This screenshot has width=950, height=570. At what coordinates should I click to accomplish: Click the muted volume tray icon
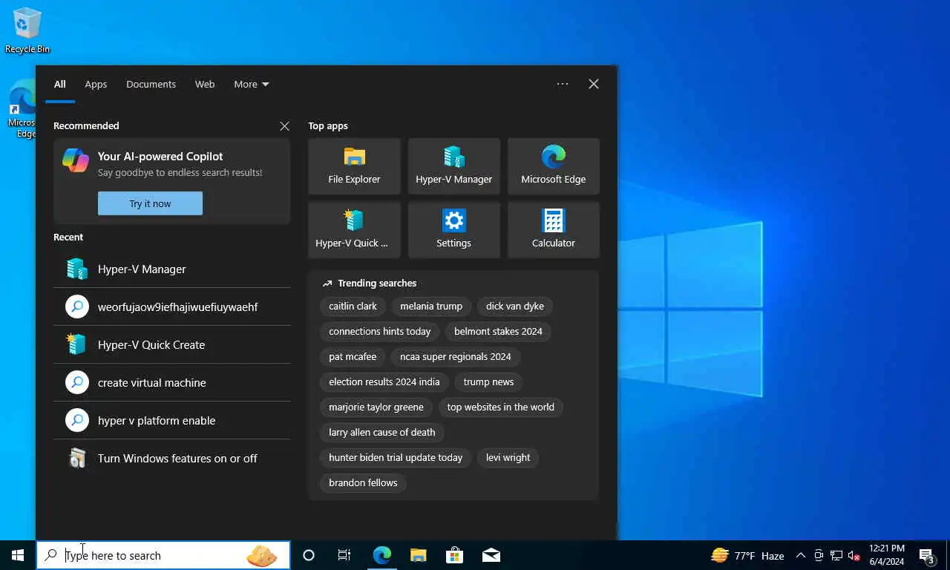[854, 555]
